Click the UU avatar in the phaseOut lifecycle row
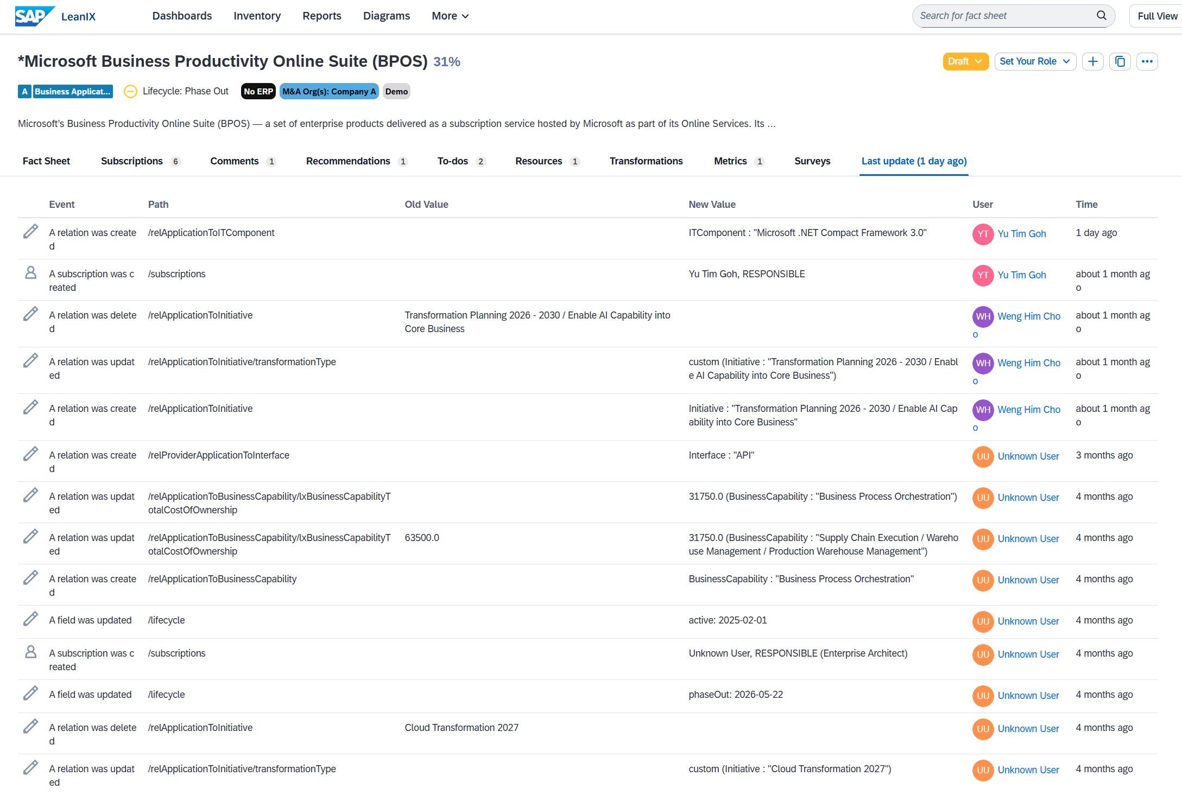Screen dimensions: 1182x795 coord(983,696)
